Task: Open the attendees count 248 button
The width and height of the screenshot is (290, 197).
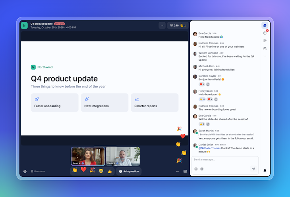Action: [174, 25]
